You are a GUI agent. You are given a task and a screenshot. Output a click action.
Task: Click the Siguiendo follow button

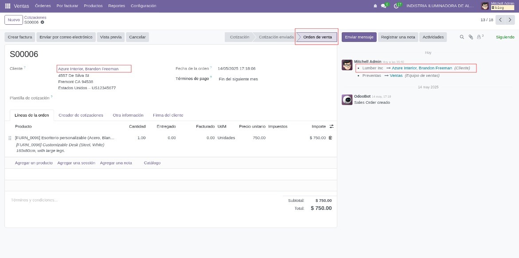pos(505,37)
